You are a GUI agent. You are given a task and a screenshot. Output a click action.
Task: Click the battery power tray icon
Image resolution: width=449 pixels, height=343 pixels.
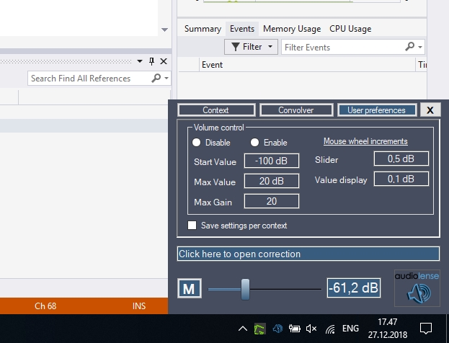294,329
